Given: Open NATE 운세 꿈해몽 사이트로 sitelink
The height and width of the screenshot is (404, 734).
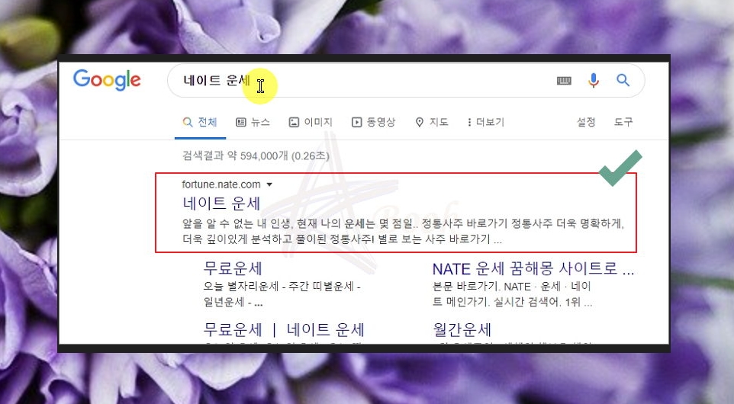Looking at the screenshot, I should tap(533, 269).
